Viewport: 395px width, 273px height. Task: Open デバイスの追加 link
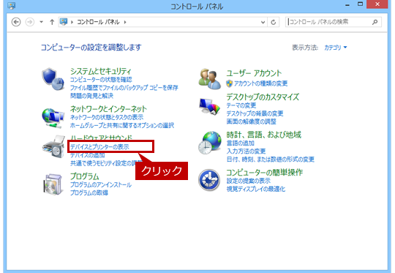point(88,155)
